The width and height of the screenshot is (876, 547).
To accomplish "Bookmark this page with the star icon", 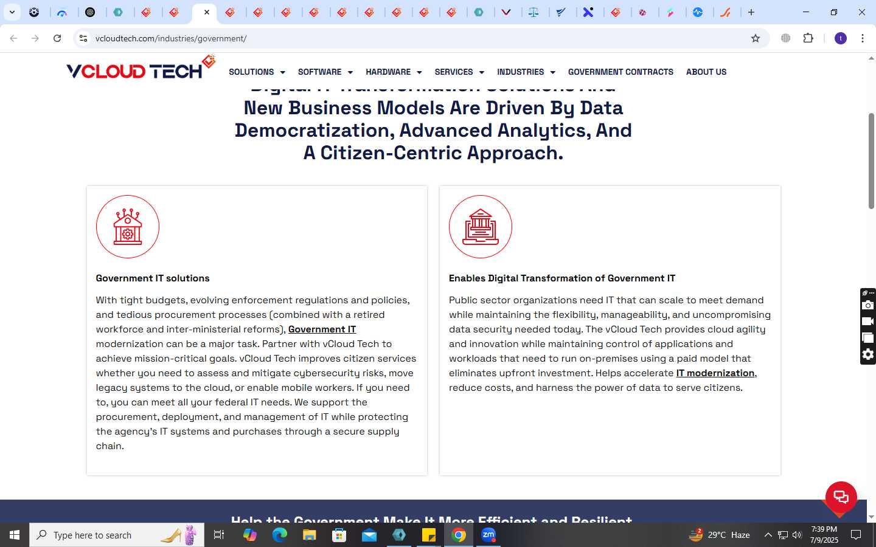I will tap(756, 38).
